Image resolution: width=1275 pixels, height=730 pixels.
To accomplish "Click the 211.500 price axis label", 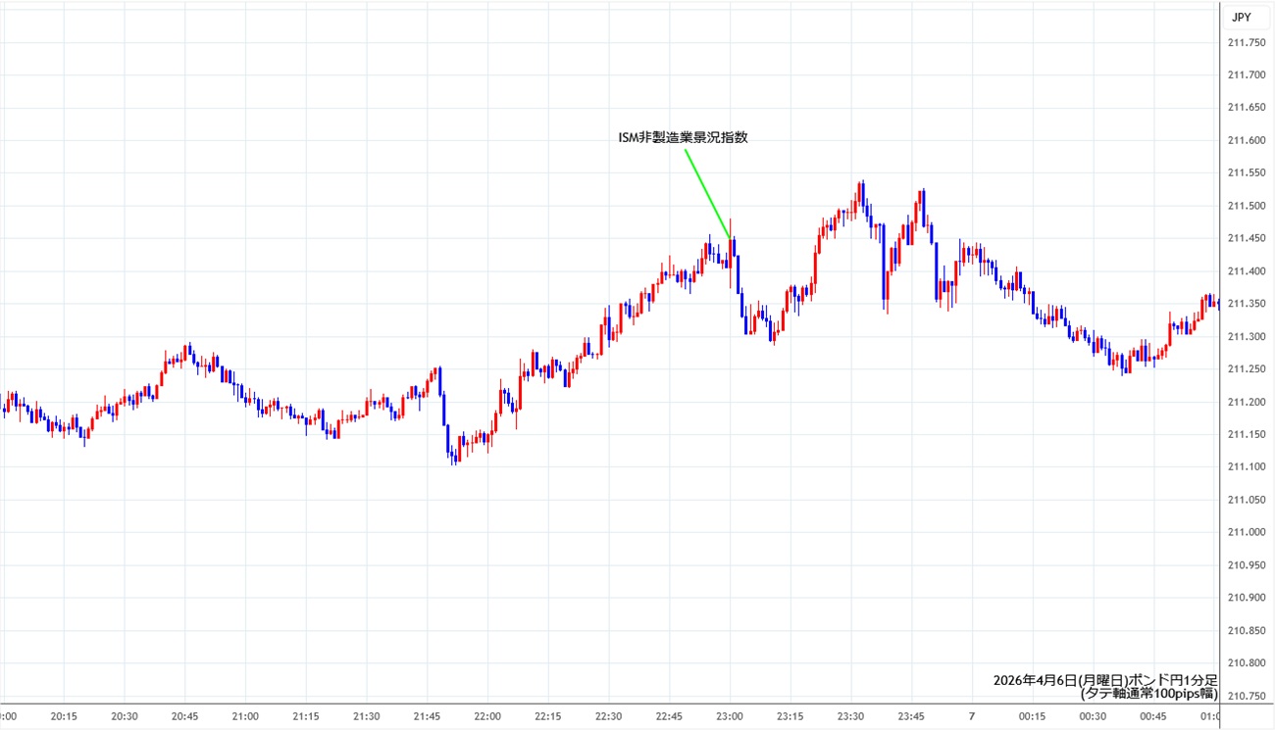I will pyautogui.click(x=1245, y=206).
